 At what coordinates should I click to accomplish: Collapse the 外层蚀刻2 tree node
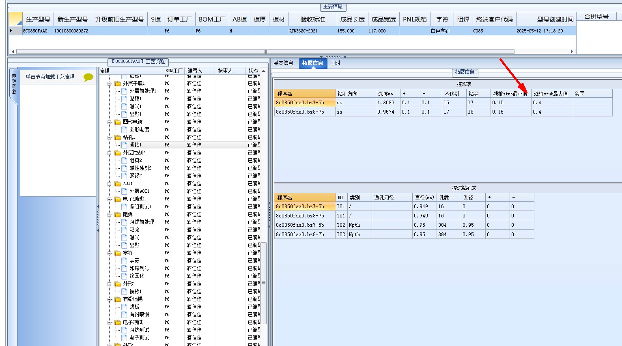pos(110,153)
